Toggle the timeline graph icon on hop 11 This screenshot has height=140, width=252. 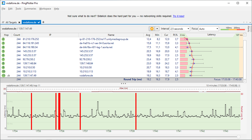click(x=9, y=76)
